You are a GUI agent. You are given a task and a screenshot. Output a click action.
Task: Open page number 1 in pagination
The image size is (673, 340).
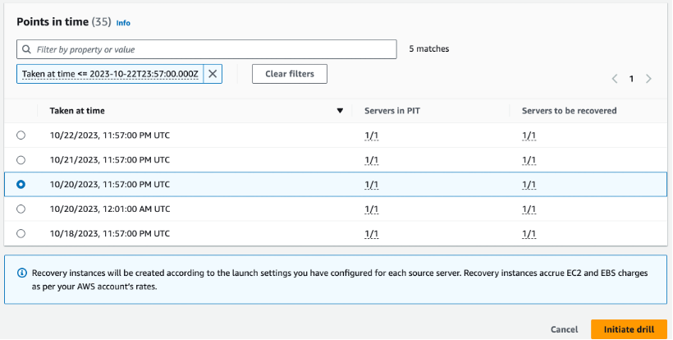631,79
